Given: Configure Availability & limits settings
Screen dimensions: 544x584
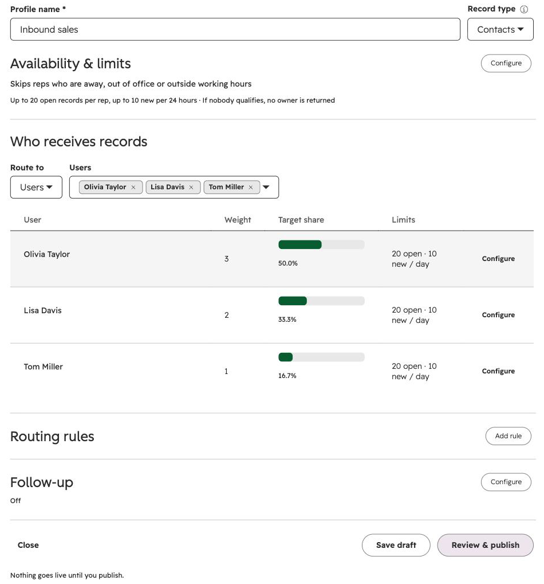Looking at the screenshot, I should (x=506, y=63).
